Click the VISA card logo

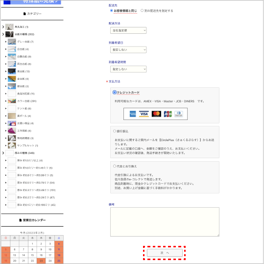click(144, 114)
